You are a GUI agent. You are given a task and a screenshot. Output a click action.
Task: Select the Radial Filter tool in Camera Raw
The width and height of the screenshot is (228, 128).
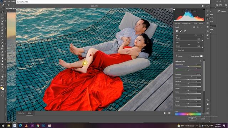207,27
